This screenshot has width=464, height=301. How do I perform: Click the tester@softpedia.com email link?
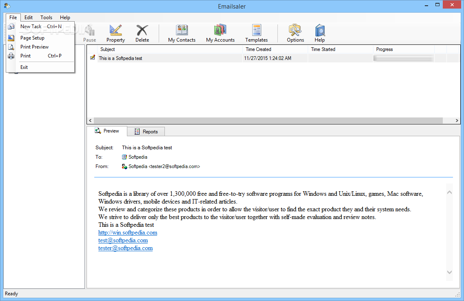point(125,248)
